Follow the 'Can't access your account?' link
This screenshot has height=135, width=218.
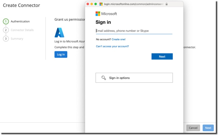pos(112,46)
